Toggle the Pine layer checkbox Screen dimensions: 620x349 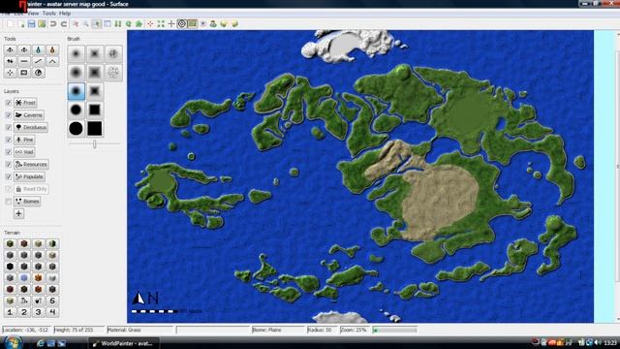9,140
